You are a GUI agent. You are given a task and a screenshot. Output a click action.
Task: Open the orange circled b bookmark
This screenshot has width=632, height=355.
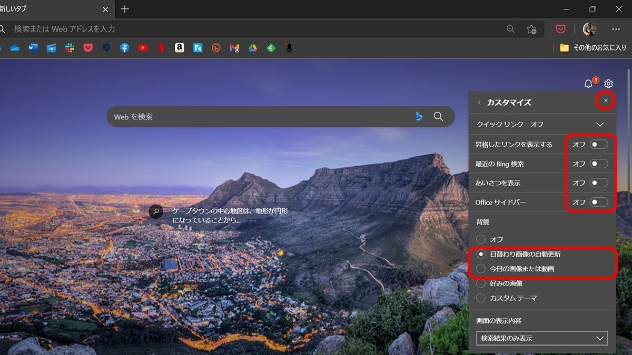[x=216, y=48]
